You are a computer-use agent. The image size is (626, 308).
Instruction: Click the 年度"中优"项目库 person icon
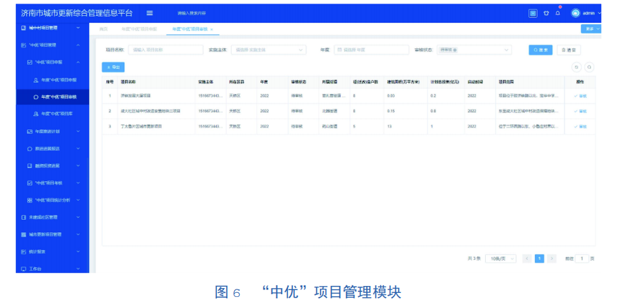pyautogui.click(x=35, y=114)
